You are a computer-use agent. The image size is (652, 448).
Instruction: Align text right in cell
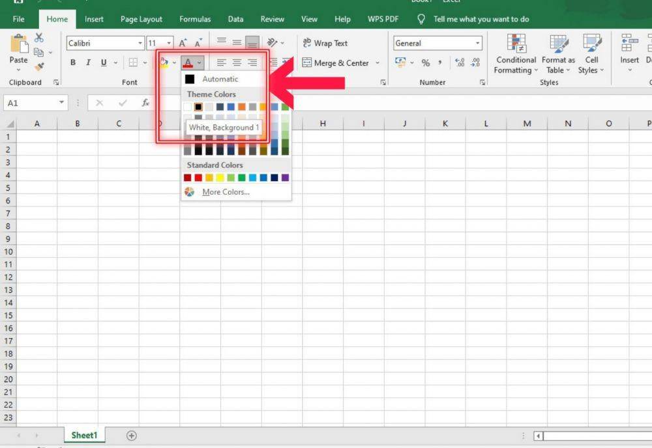coord(252,63)
